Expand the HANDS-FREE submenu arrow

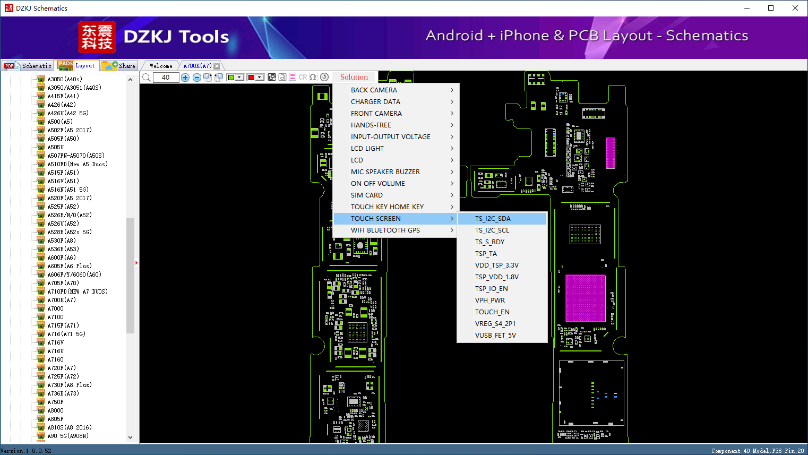click(x=452, y=125)
